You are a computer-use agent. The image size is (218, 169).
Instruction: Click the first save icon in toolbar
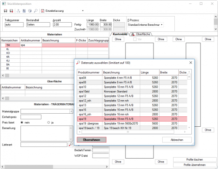tap(6, 11)
